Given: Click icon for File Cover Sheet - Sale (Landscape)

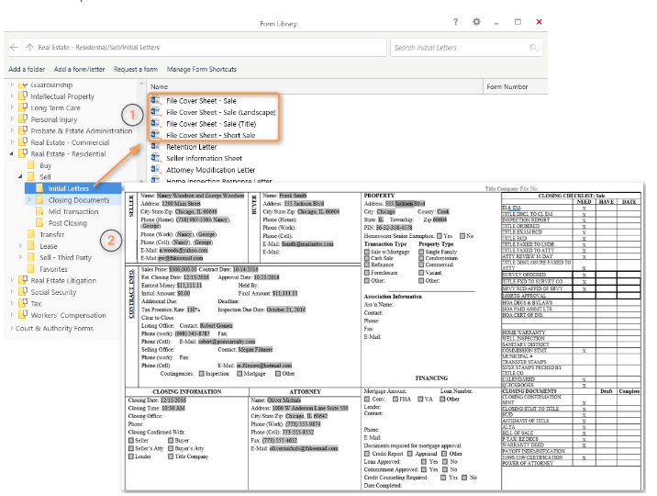Looking at the screenshot, I should 156,111.
